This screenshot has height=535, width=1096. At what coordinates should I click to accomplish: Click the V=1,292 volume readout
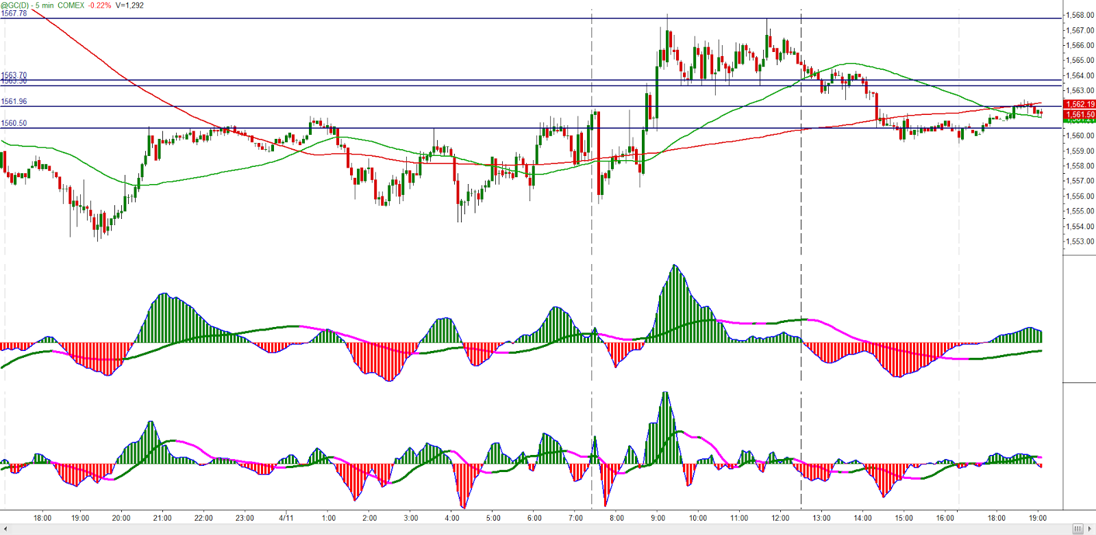pos(129,5)
